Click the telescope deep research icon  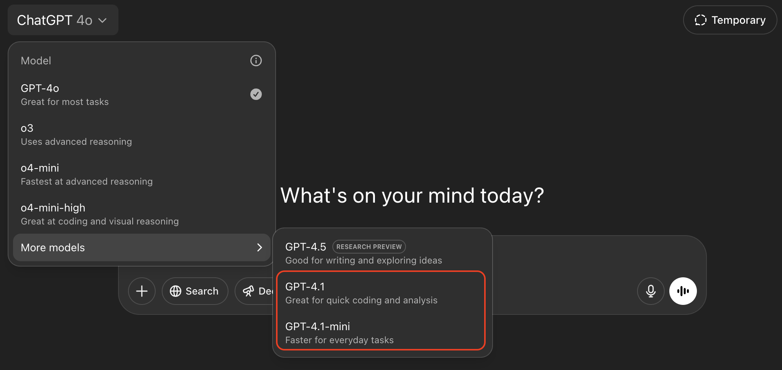pos(248,291)
